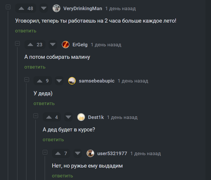
Task: Open samsebeabupic's username link
Action: pyautogui.click(x=97, y=81)
